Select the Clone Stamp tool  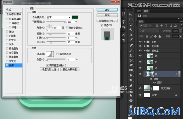pos(131,55)
